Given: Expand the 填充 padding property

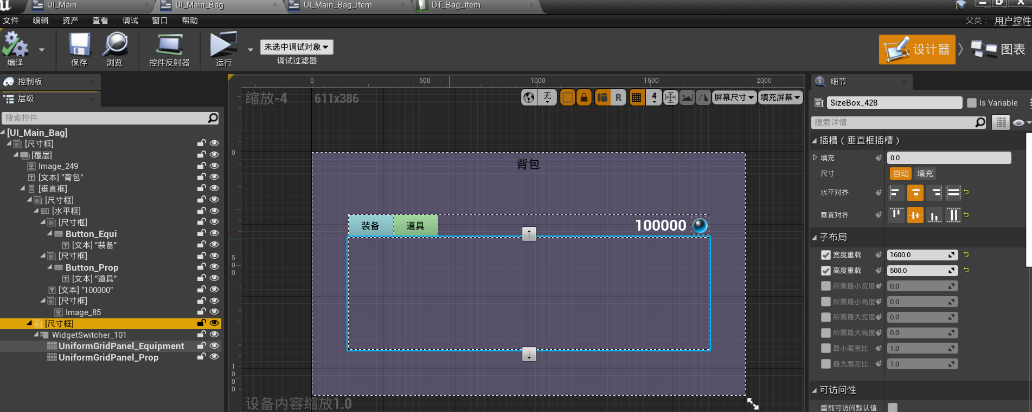Looking at the screenshot, I should point(815,158).
